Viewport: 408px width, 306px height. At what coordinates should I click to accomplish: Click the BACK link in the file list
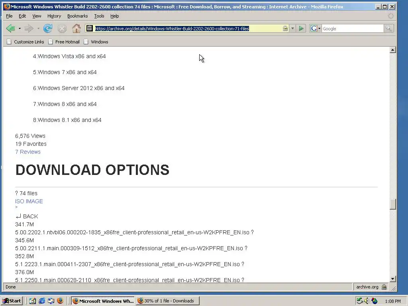[27, 216]
